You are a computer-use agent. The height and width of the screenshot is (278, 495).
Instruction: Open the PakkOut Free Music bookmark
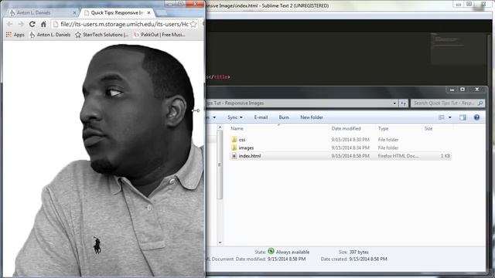[x=159, y=35]
